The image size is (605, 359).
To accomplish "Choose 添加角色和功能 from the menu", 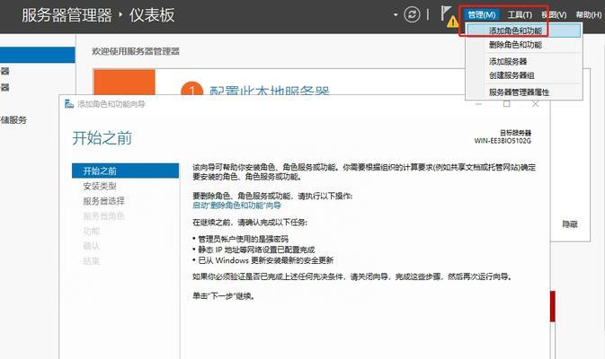I will click(x=523, y=31).
